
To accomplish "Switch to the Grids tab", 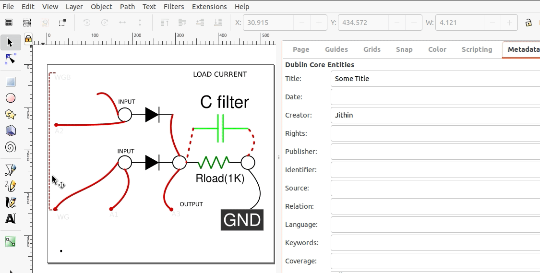I will (372, 49).
